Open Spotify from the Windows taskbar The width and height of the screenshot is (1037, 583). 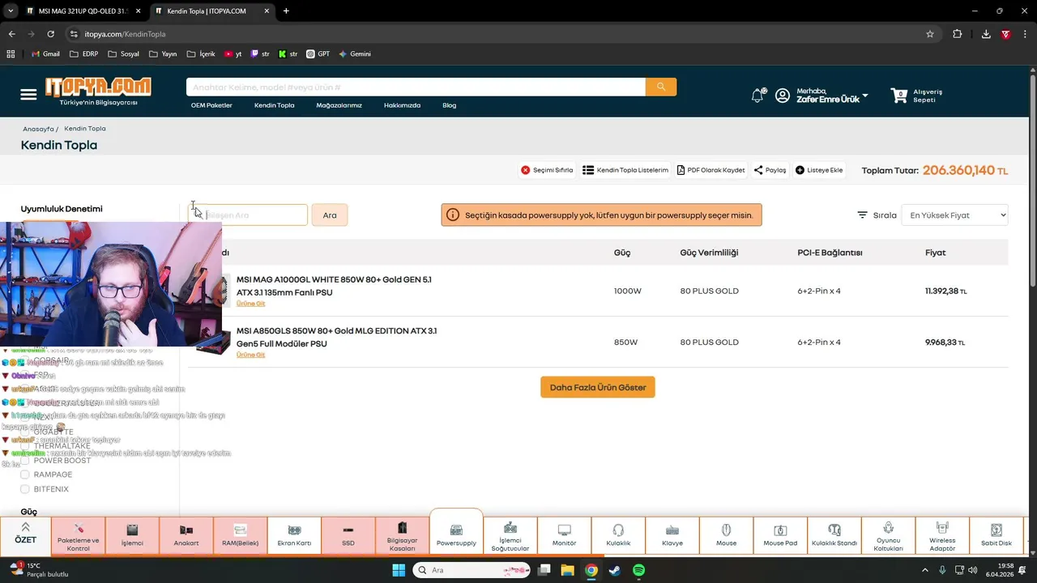638,570
